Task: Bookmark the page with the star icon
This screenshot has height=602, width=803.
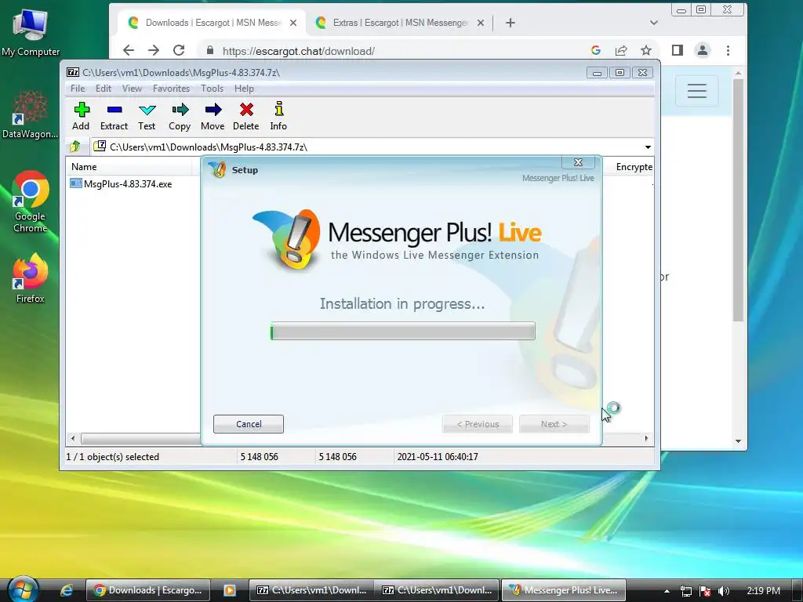Action: tap(646, 50)
